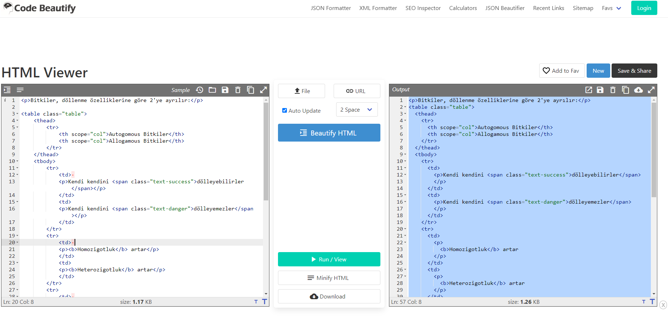The height and width of the screenshot is (317, 668).
Task: Collapse the td fold at input line 15
Action: pyautogui.click(x=17, y=202)
